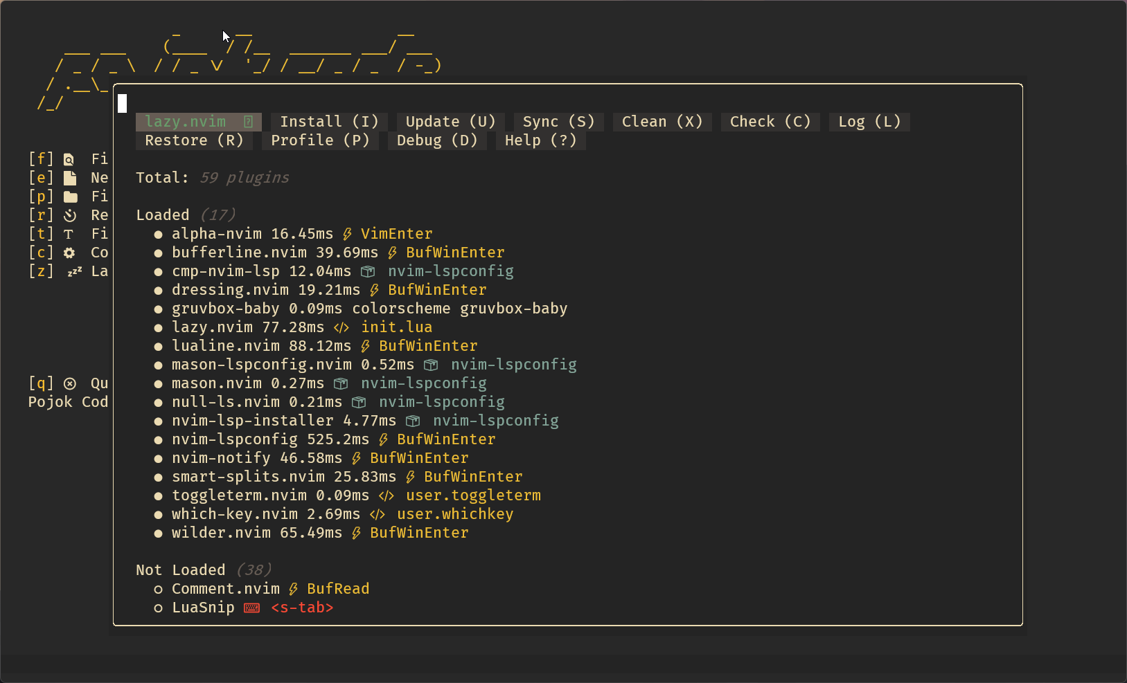Click the init.lua source link
Screen dimensions: 1127x683
[x=396, y=327]
